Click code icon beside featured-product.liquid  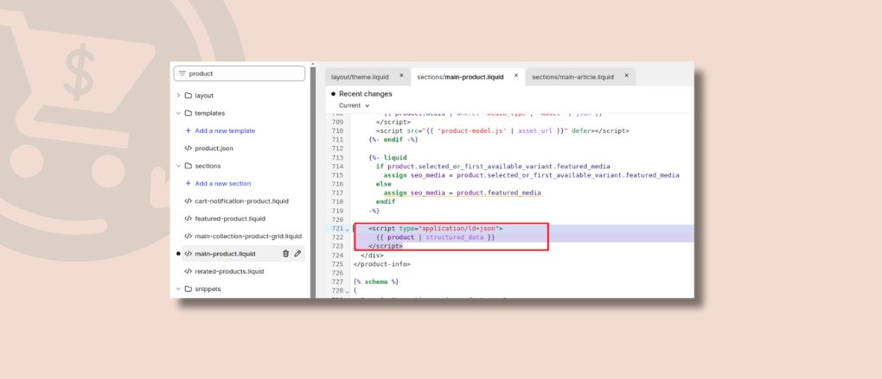click(189, 218)
